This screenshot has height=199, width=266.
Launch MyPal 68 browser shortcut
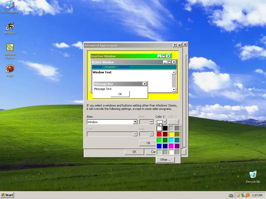click(10, 29)
